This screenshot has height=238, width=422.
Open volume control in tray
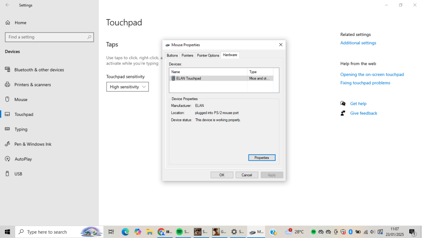pos(373,232)
